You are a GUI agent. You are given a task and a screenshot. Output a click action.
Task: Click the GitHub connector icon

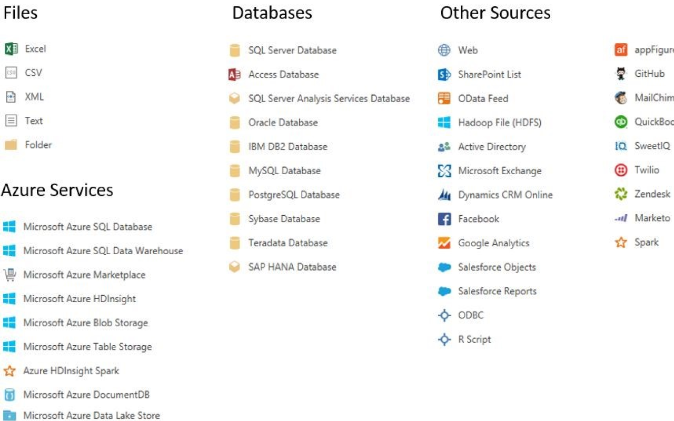click(621, 73)
